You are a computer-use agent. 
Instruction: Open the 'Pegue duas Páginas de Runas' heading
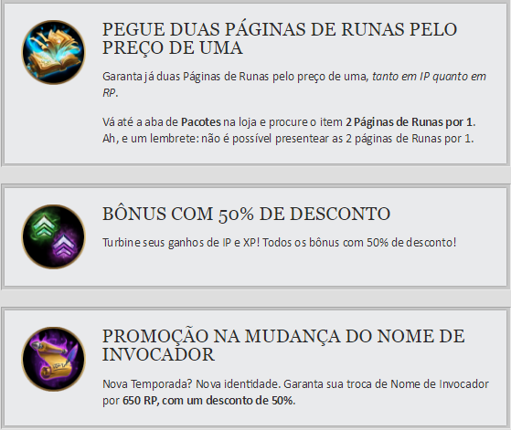click(280, 38)
